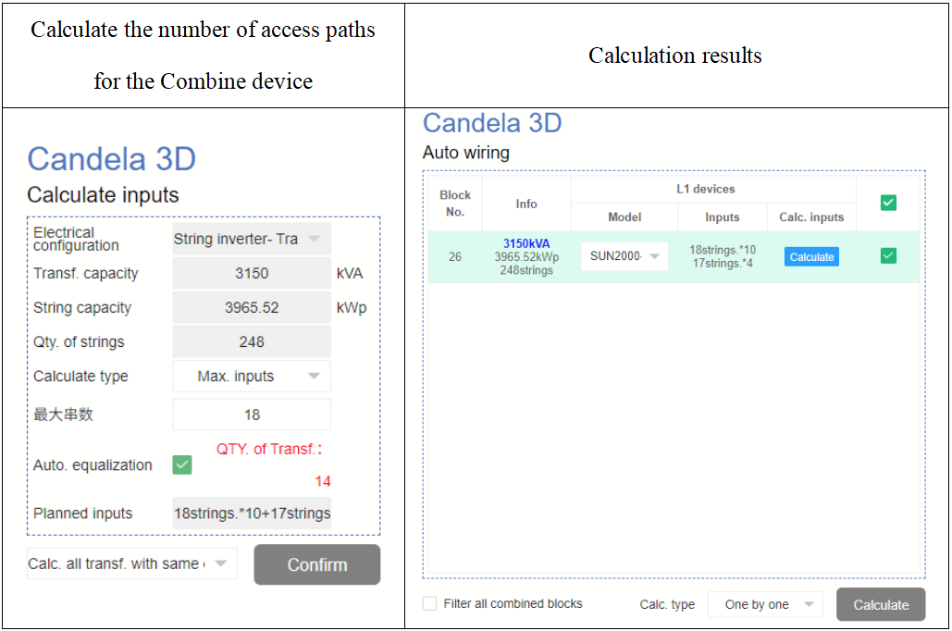Click the 最大串数 input field
The height and width of the screenshot is (631, 952).
coord(251,414)
